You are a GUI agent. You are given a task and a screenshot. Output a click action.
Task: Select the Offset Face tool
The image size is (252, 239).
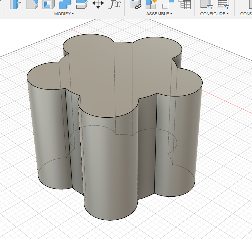82,4
